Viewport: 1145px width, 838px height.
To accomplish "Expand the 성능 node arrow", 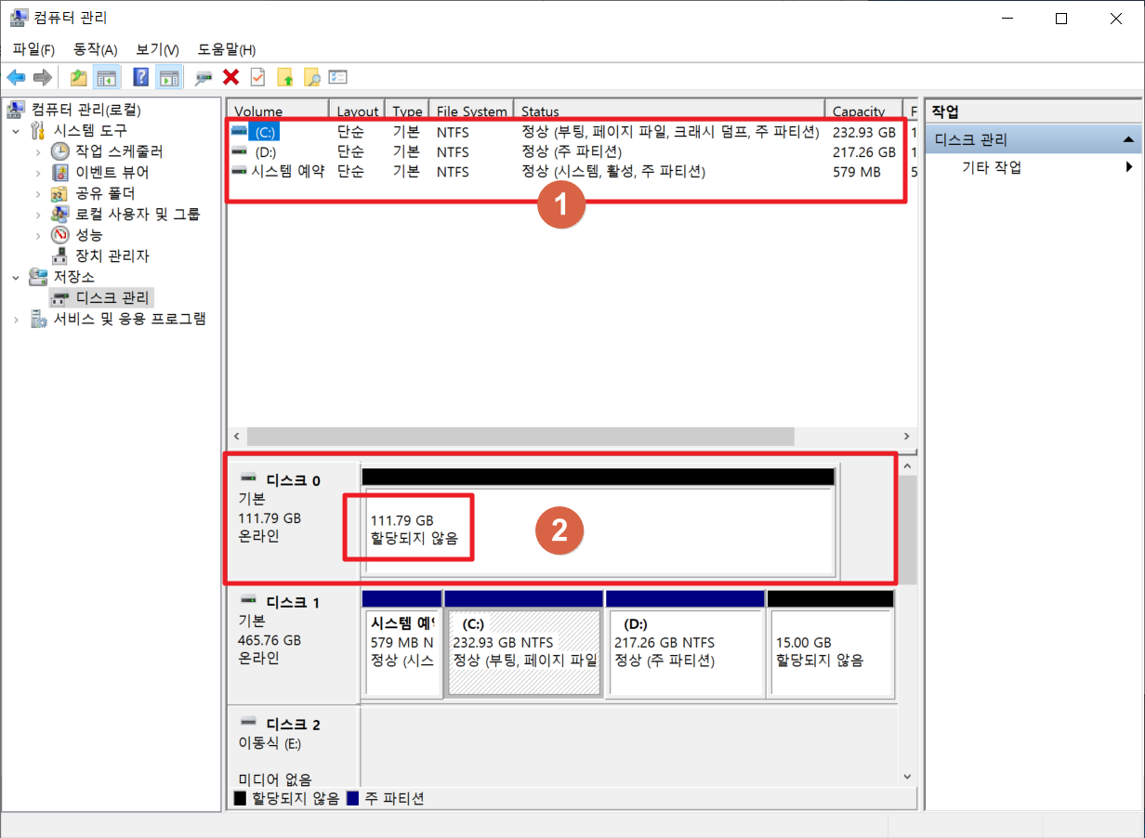I will pyautogui.click(x=38, y=235).
